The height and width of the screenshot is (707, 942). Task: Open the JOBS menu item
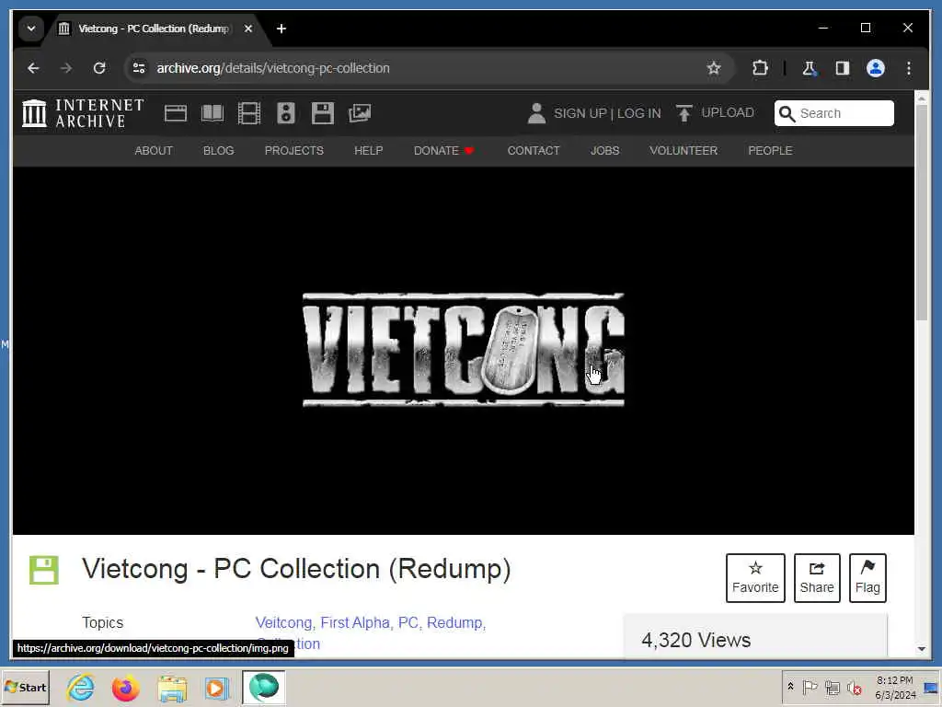pos(605,150)
